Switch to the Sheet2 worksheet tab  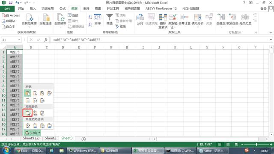(x=51, y=138)
